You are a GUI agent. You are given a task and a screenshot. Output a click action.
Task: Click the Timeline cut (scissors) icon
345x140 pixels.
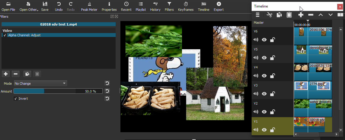click(269, 15)
